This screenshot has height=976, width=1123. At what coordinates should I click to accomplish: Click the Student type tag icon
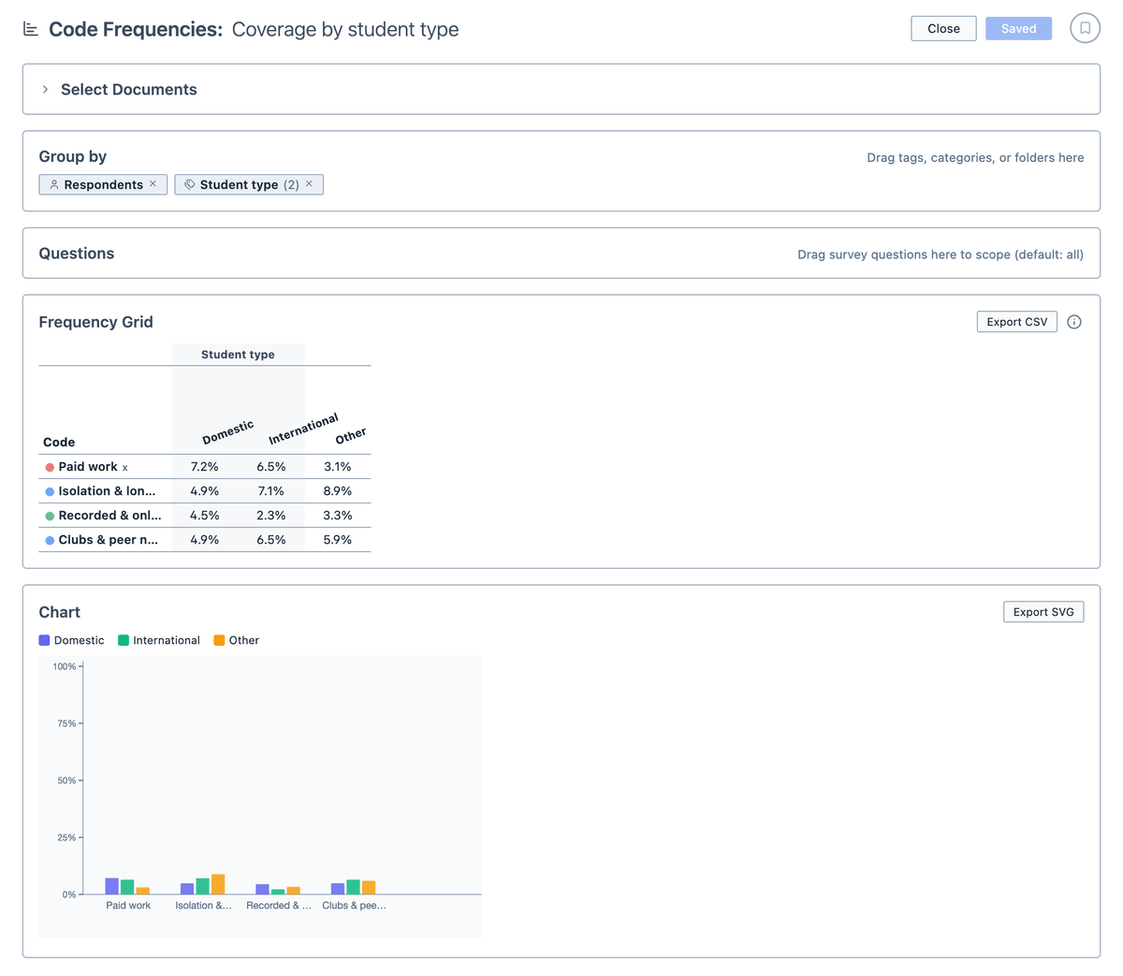click(x=190, y=185)
